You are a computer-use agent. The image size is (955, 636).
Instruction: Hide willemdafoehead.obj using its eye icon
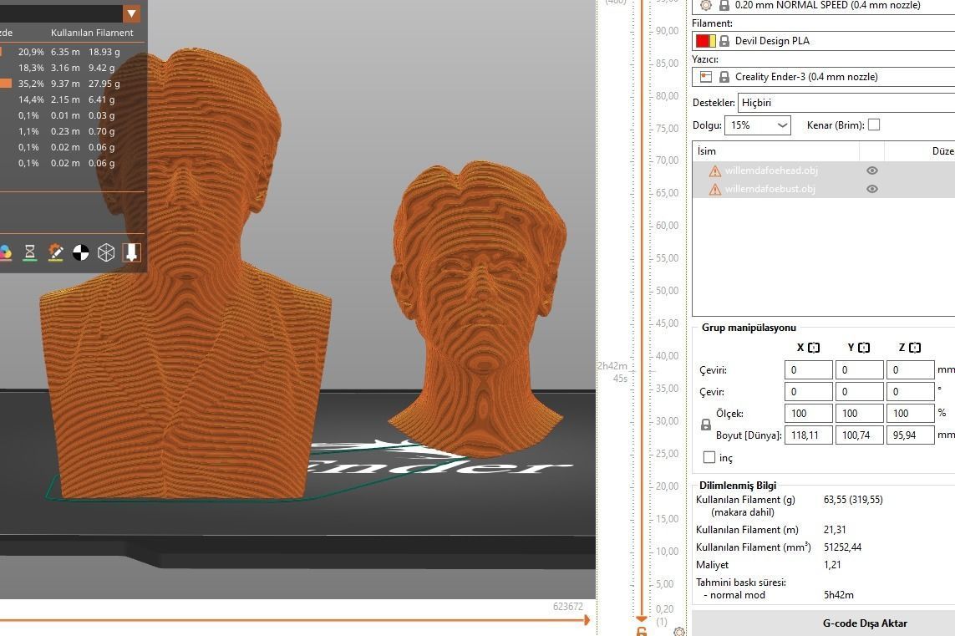pos(872,170)
